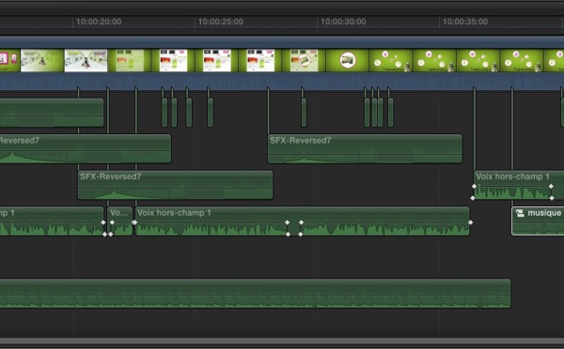
Task: Select SFX-Reversed7 clip spanning the 10:00:30:00 mark
Action: [x=365, y=148]
